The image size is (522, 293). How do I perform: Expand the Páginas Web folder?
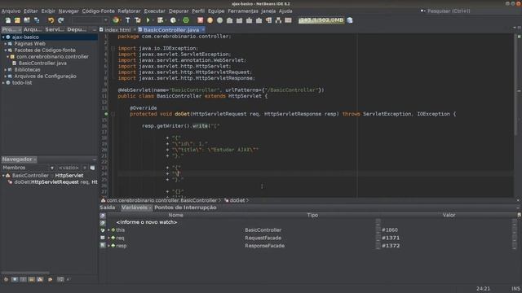click(x=6, y=43)
